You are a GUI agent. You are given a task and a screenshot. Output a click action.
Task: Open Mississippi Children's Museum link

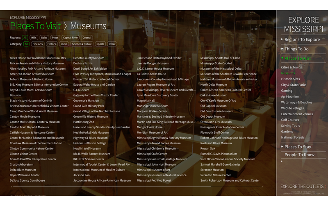(156, 148)
